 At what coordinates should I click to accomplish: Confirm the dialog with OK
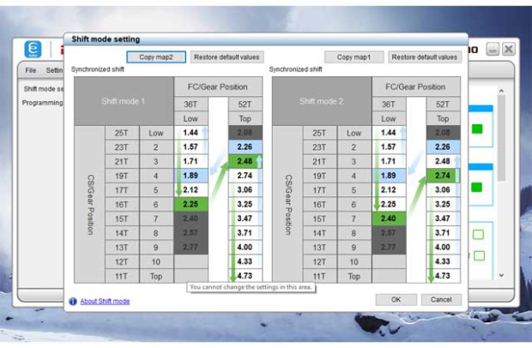(396, 300)
